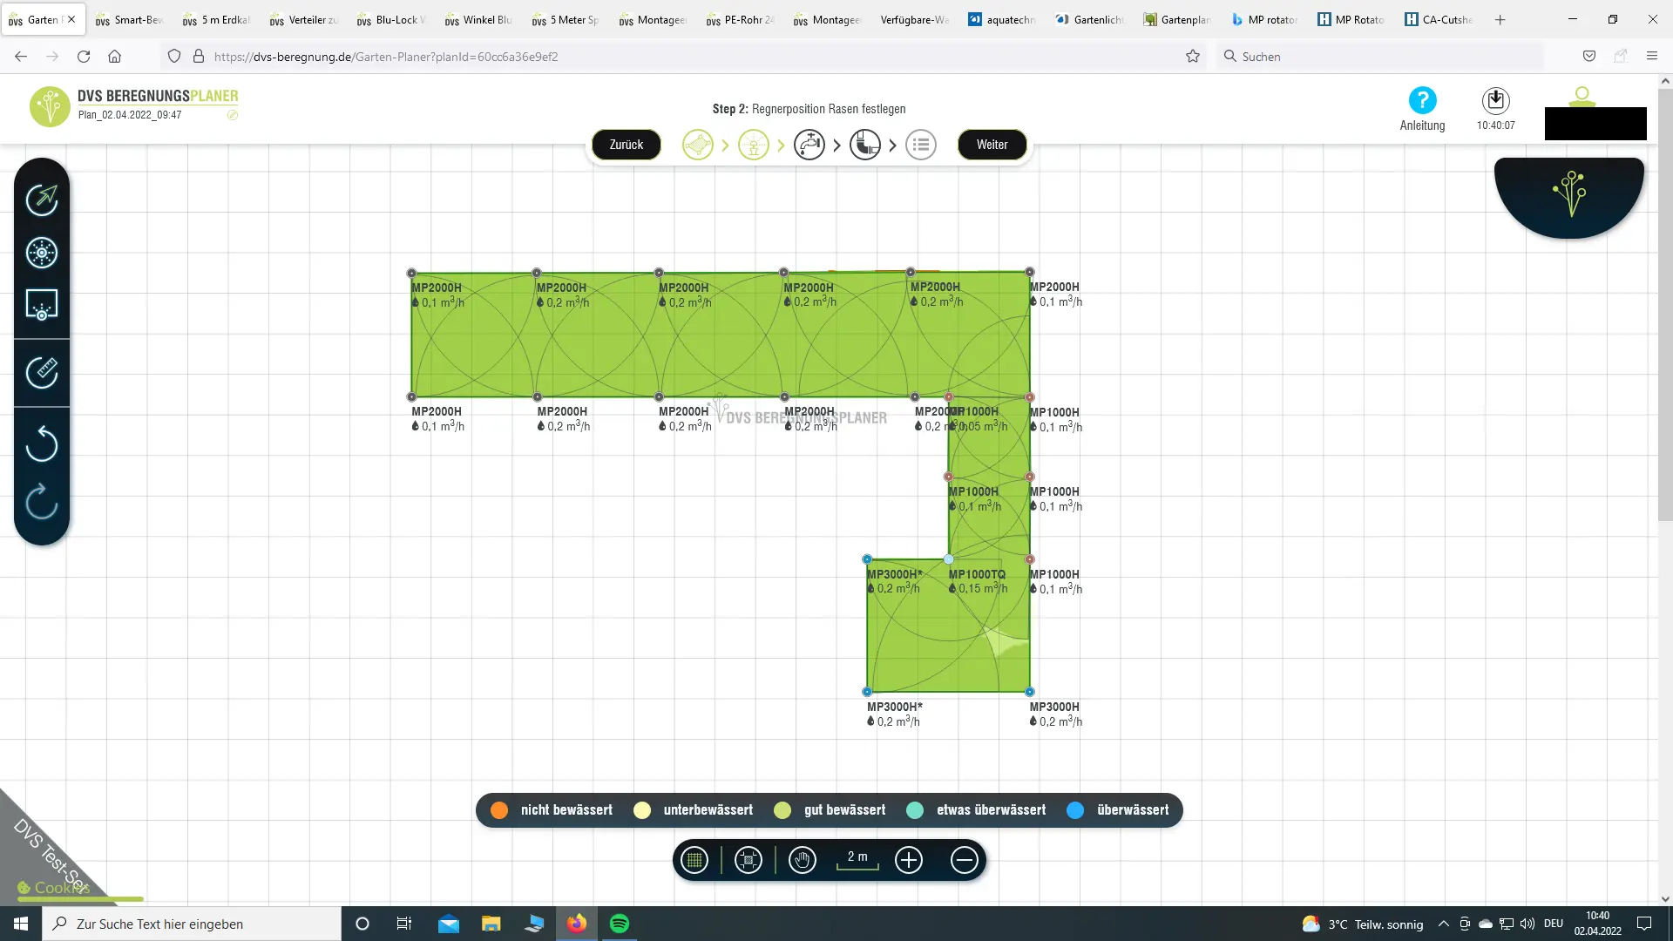Select the area sprinkler placement tool
The image size is (1673, 941).
[x=42, y=305]
